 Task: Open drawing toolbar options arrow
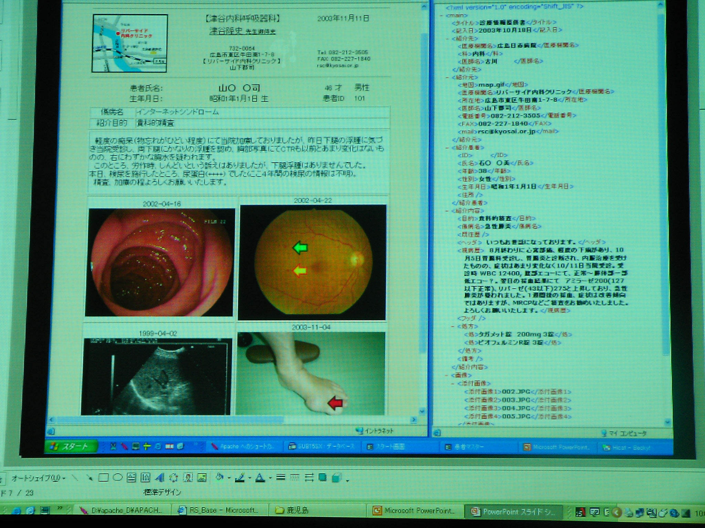click(347, 480)
